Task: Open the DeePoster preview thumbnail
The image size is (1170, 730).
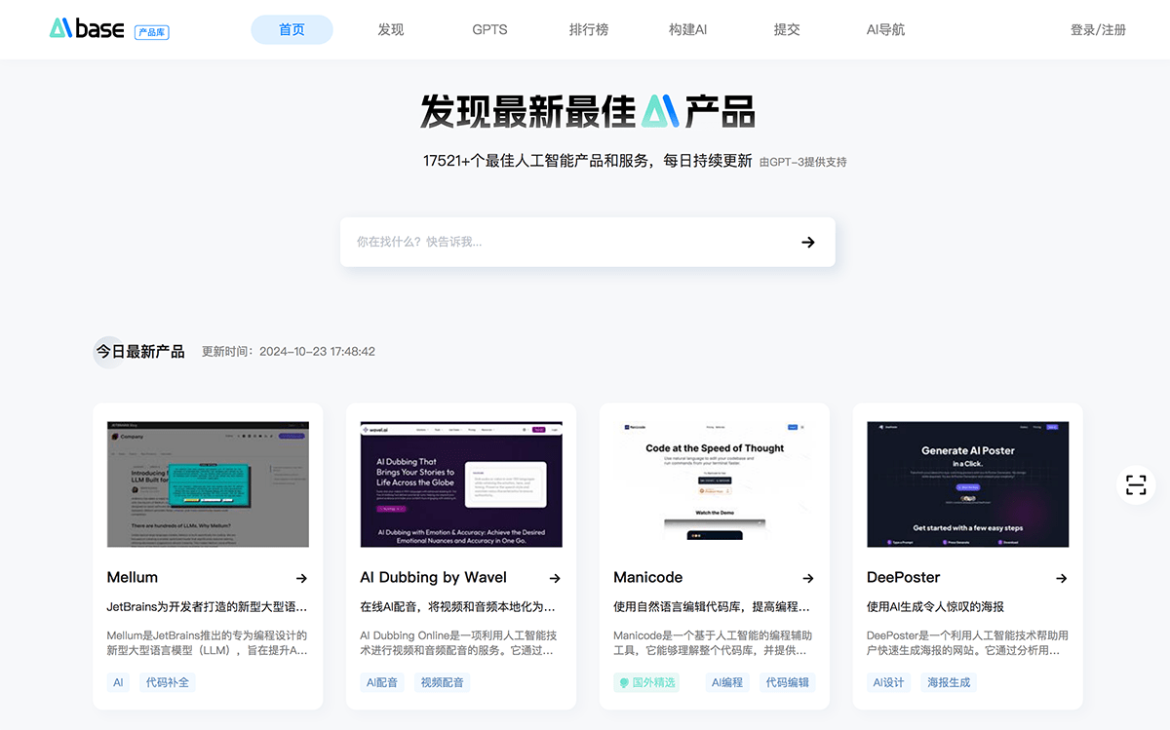Action: (x=967, y=484)
